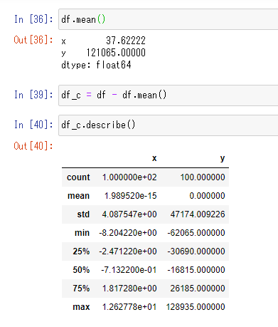Click the mean row label

point(78,196)
